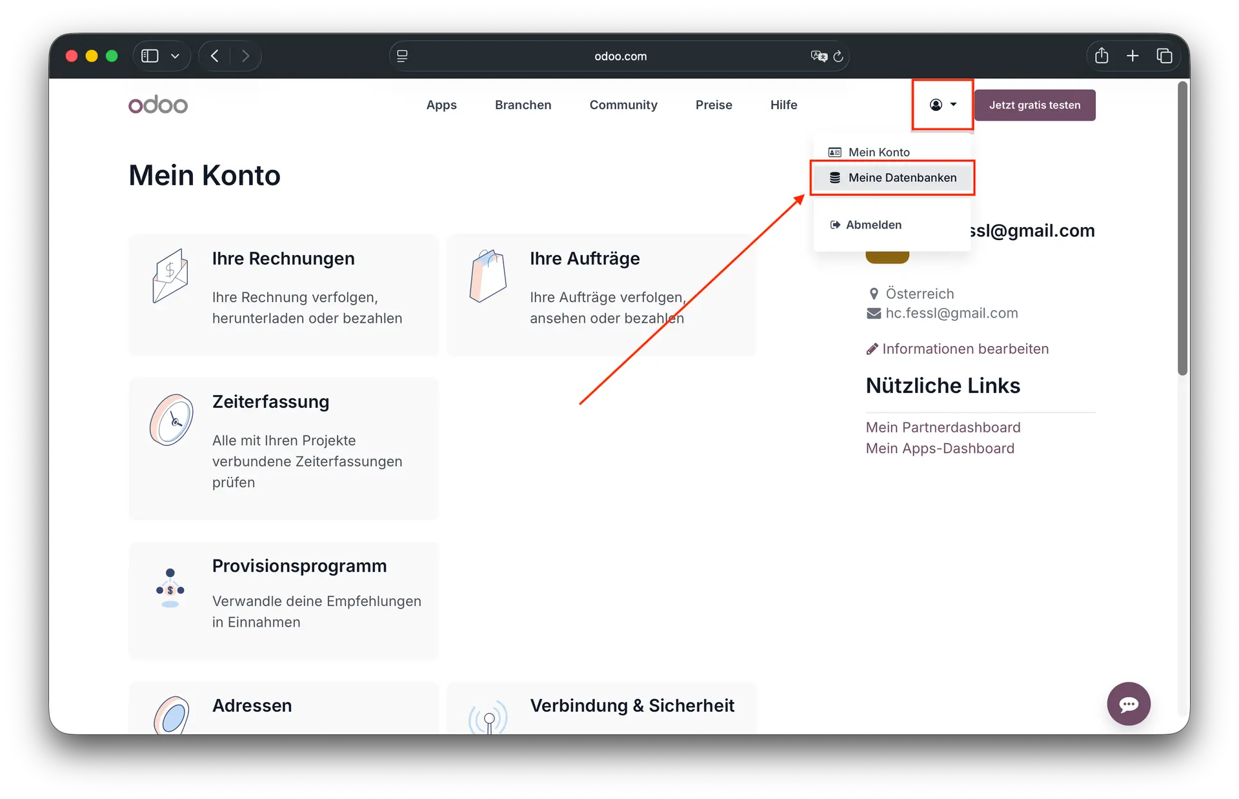This screenshot has height=799, width=1239.
Task: Click the Mein Konto page heading
Action: click(205, 176)
